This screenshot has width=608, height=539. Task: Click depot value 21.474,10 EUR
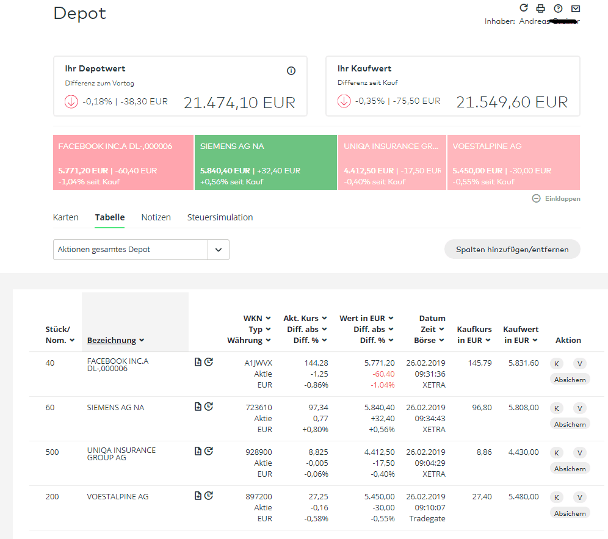(239, 103)
